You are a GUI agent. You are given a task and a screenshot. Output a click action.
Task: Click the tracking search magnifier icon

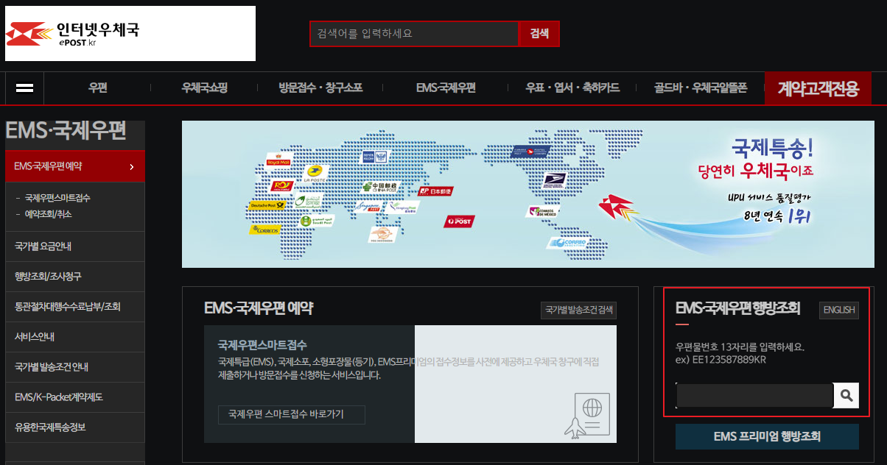[846, 395]
